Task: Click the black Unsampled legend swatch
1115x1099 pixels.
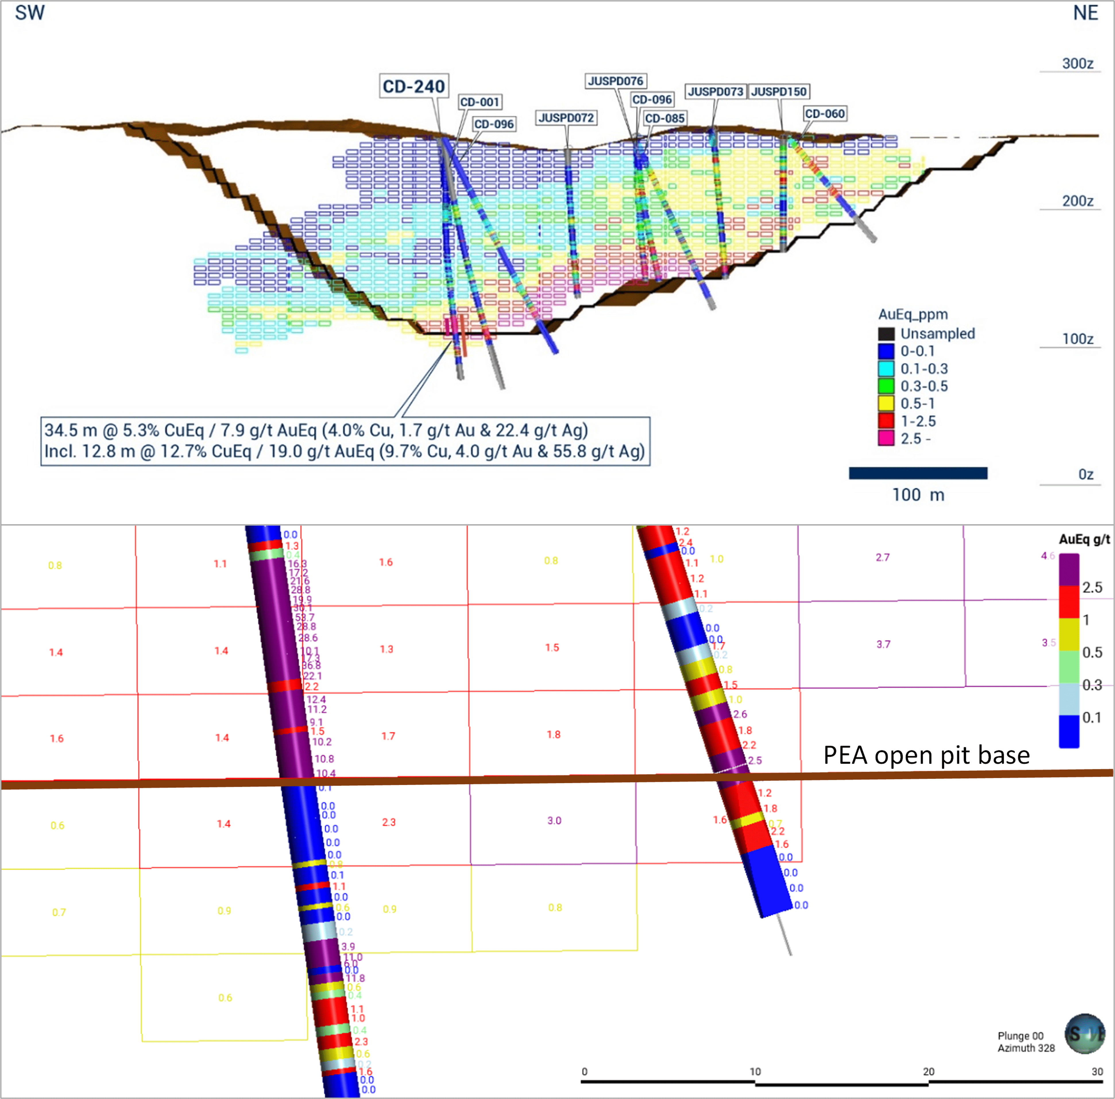Action: pos(886,334)
